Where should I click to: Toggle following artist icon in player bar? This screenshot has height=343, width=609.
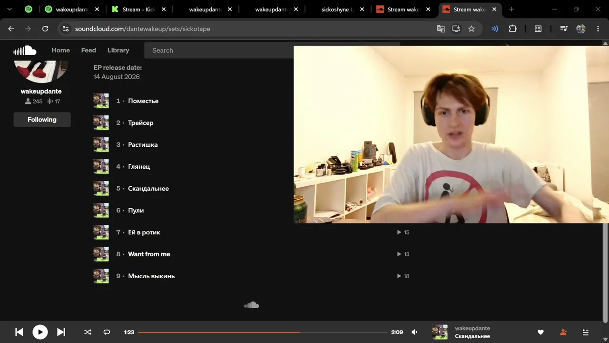pos(563,332)
